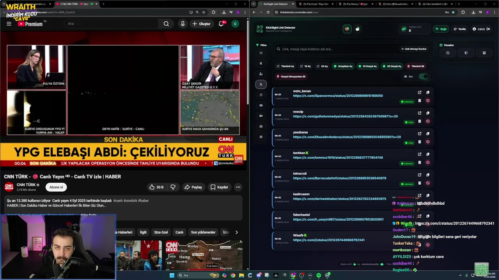
Task: Open the YouTube hamburger guide menu
Action: [9, 24]
